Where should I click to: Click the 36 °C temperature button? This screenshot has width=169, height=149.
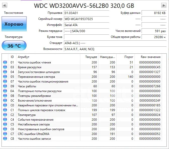pos(14,46)
